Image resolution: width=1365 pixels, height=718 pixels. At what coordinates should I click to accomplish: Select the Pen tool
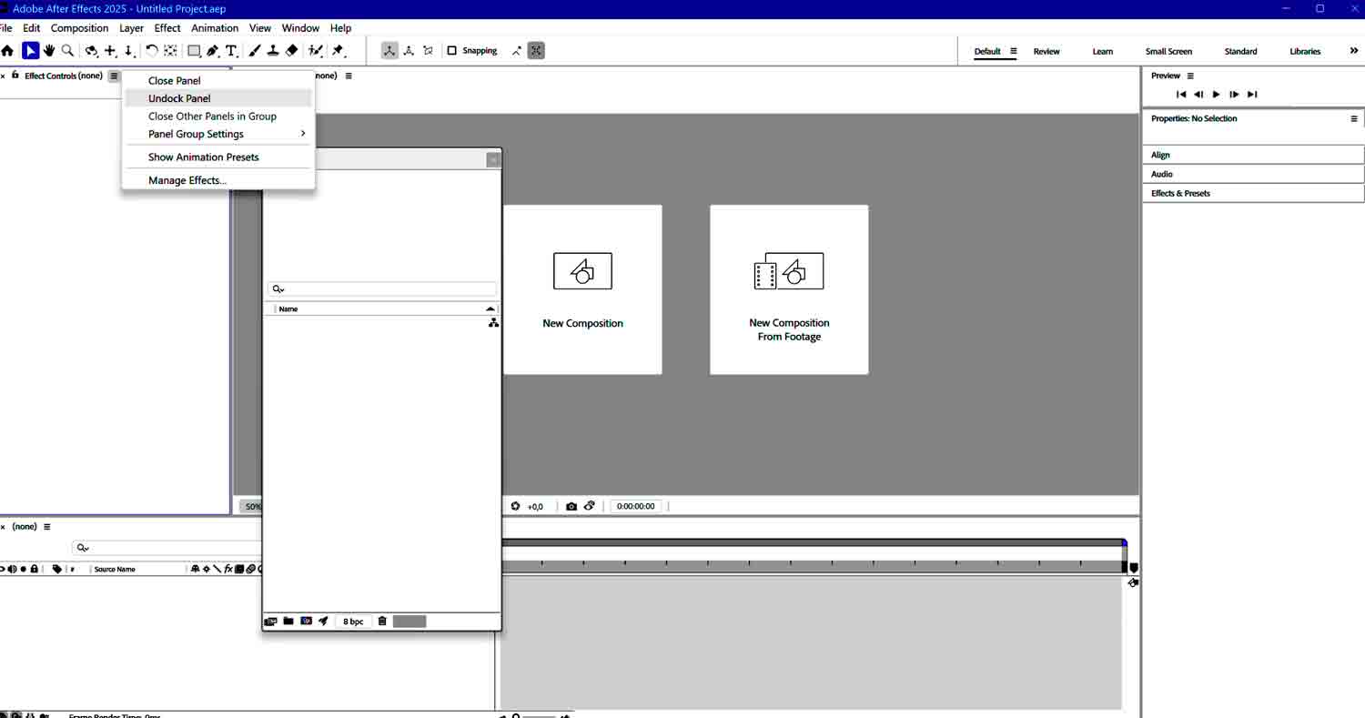(212, 51)
